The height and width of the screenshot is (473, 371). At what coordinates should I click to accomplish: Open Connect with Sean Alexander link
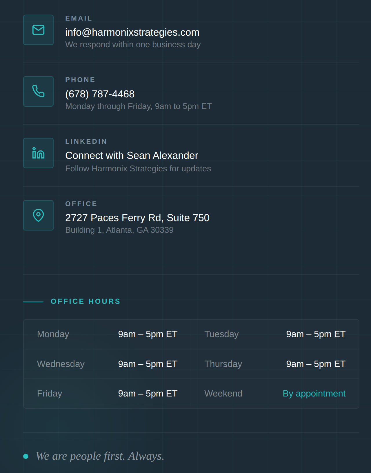click(x=132, y=155)
